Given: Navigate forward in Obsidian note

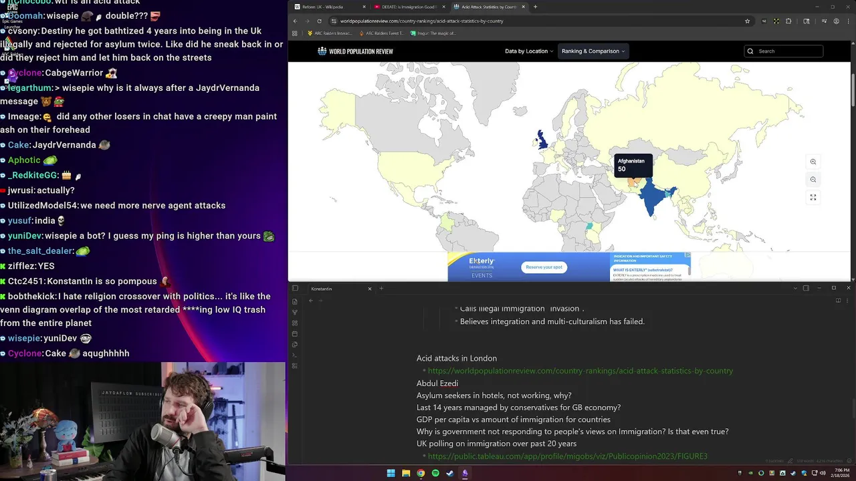Looking at the screenshot, I should pos(321,301).
